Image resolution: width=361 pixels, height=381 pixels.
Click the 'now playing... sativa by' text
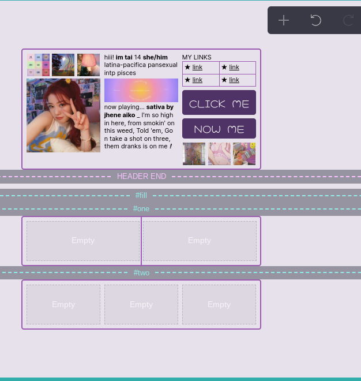pyautogui.click(x=139, y=107)
